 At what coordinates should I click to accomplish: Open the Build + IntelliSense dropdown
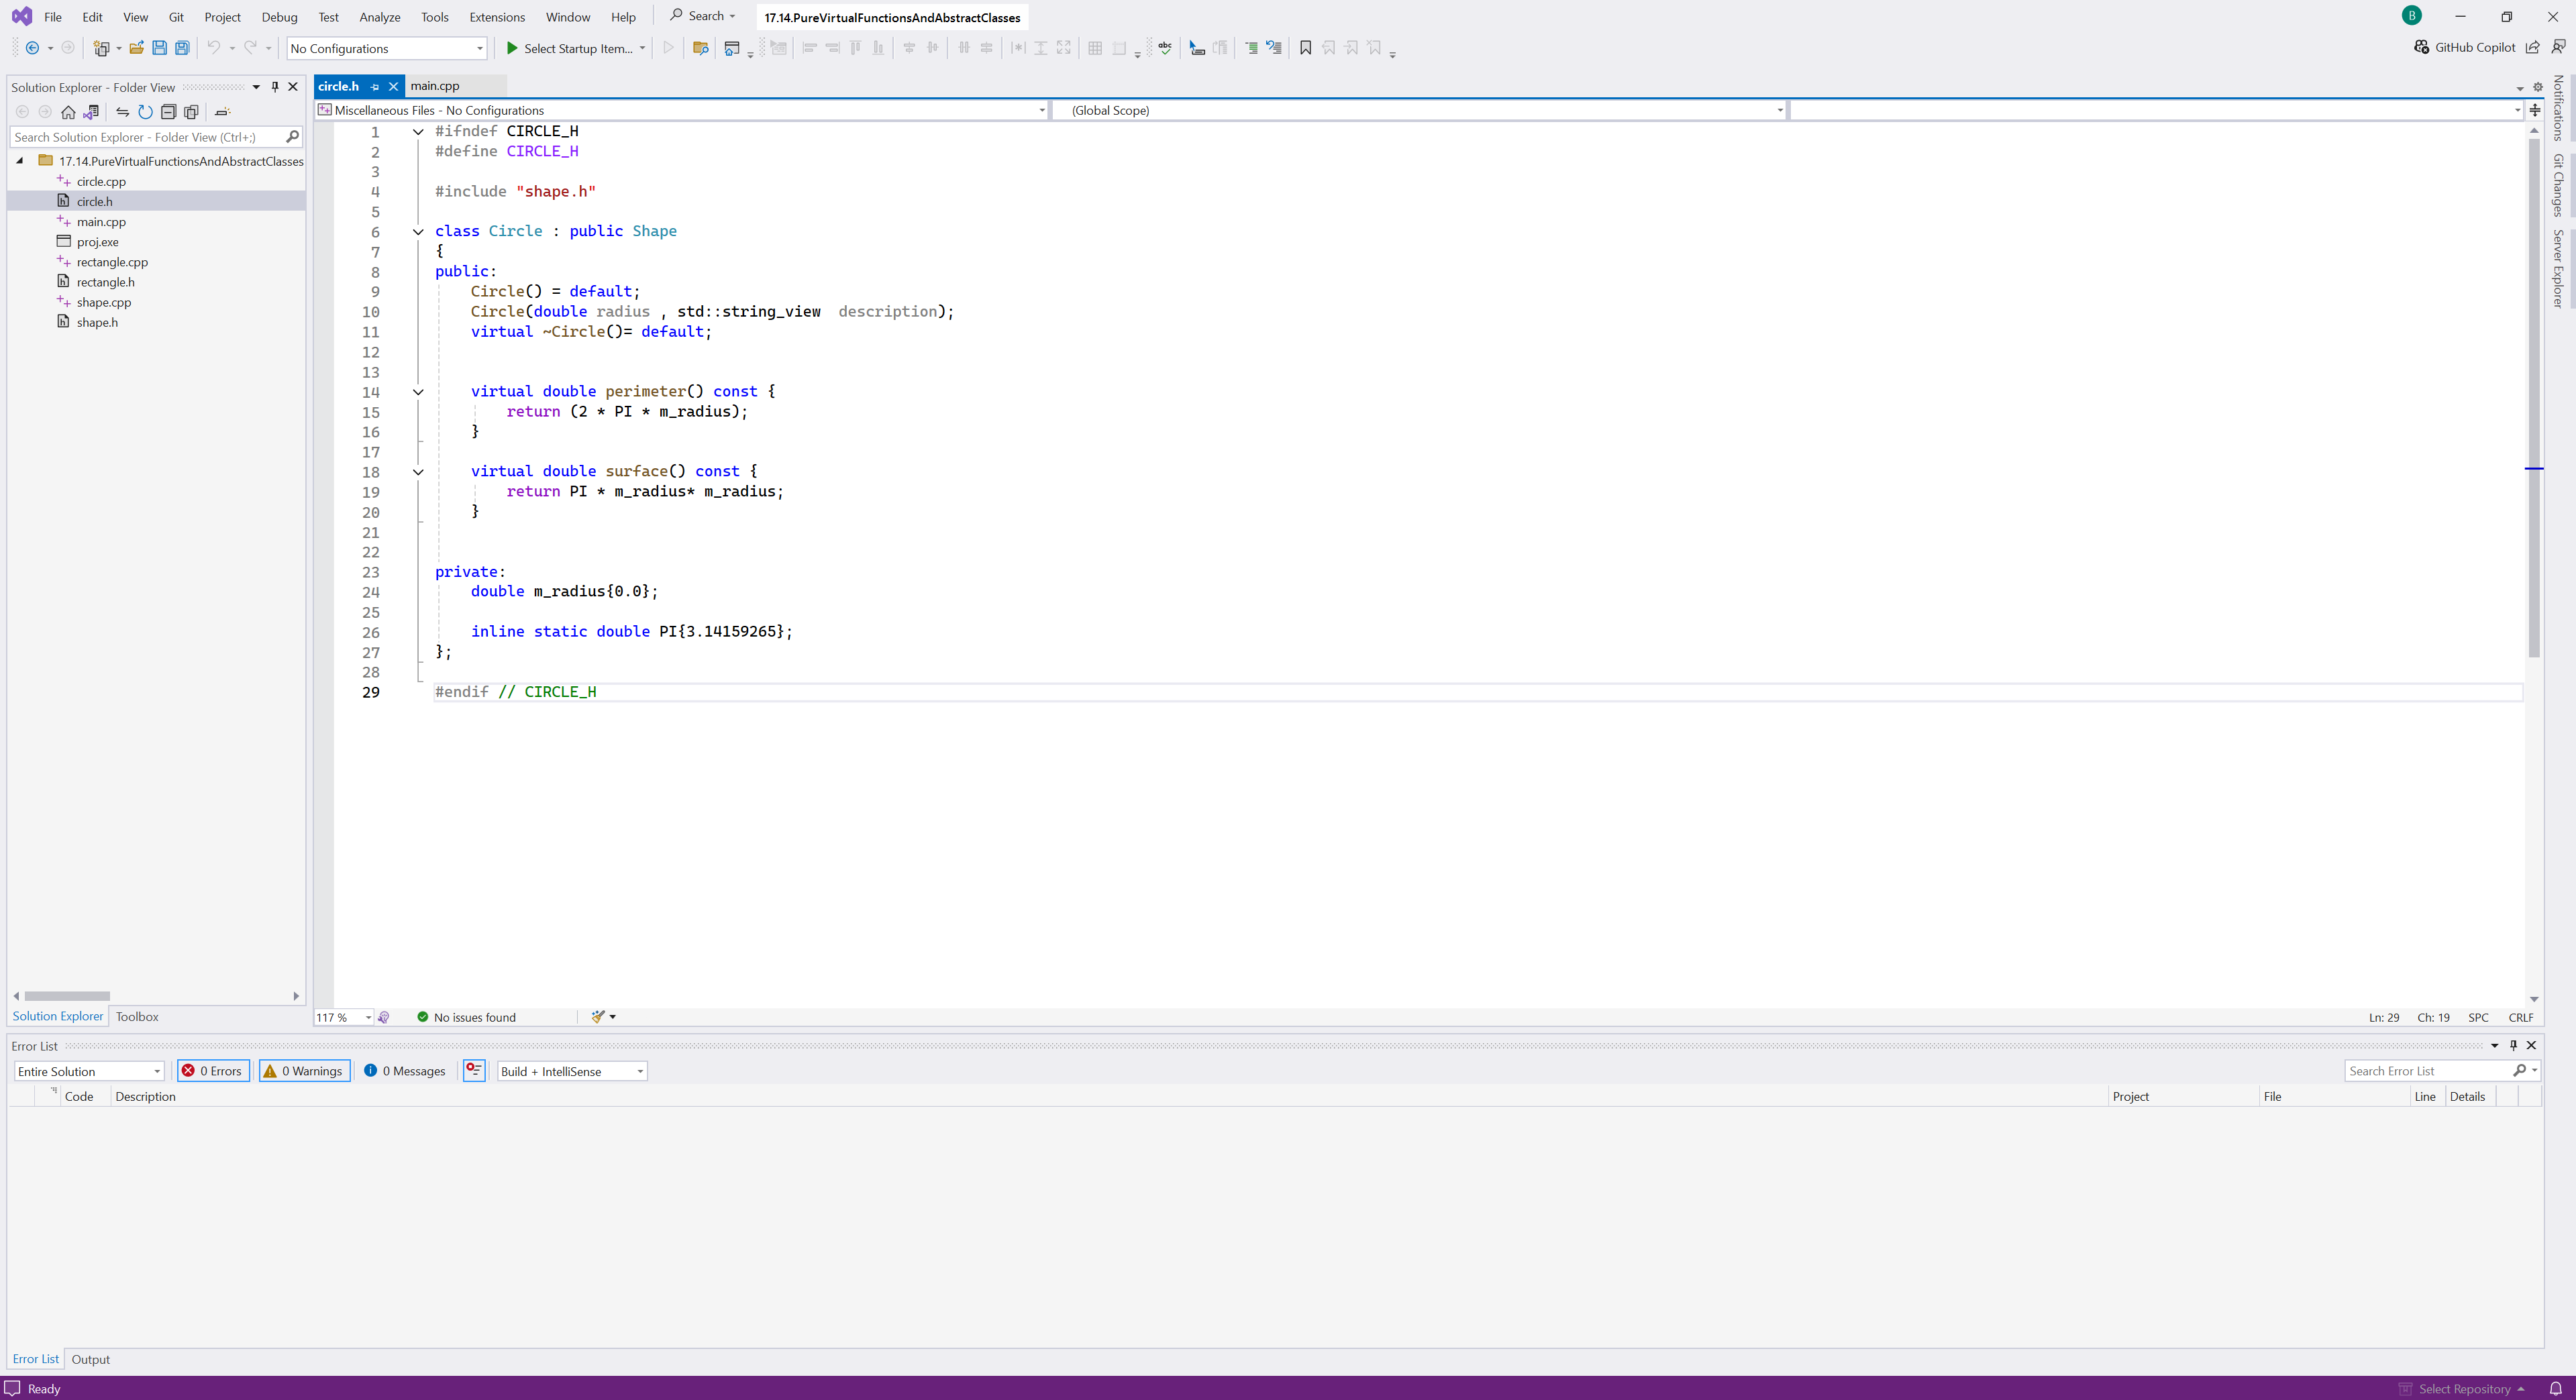pos(572,1071)
